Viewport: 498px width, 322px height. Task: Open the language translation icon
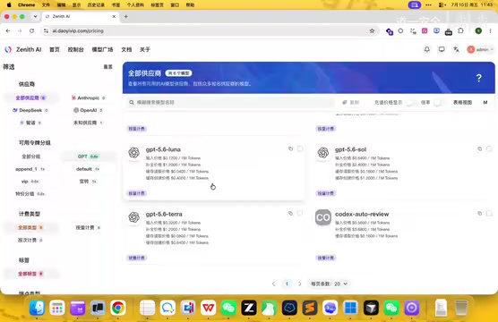(x=456, y=49)
